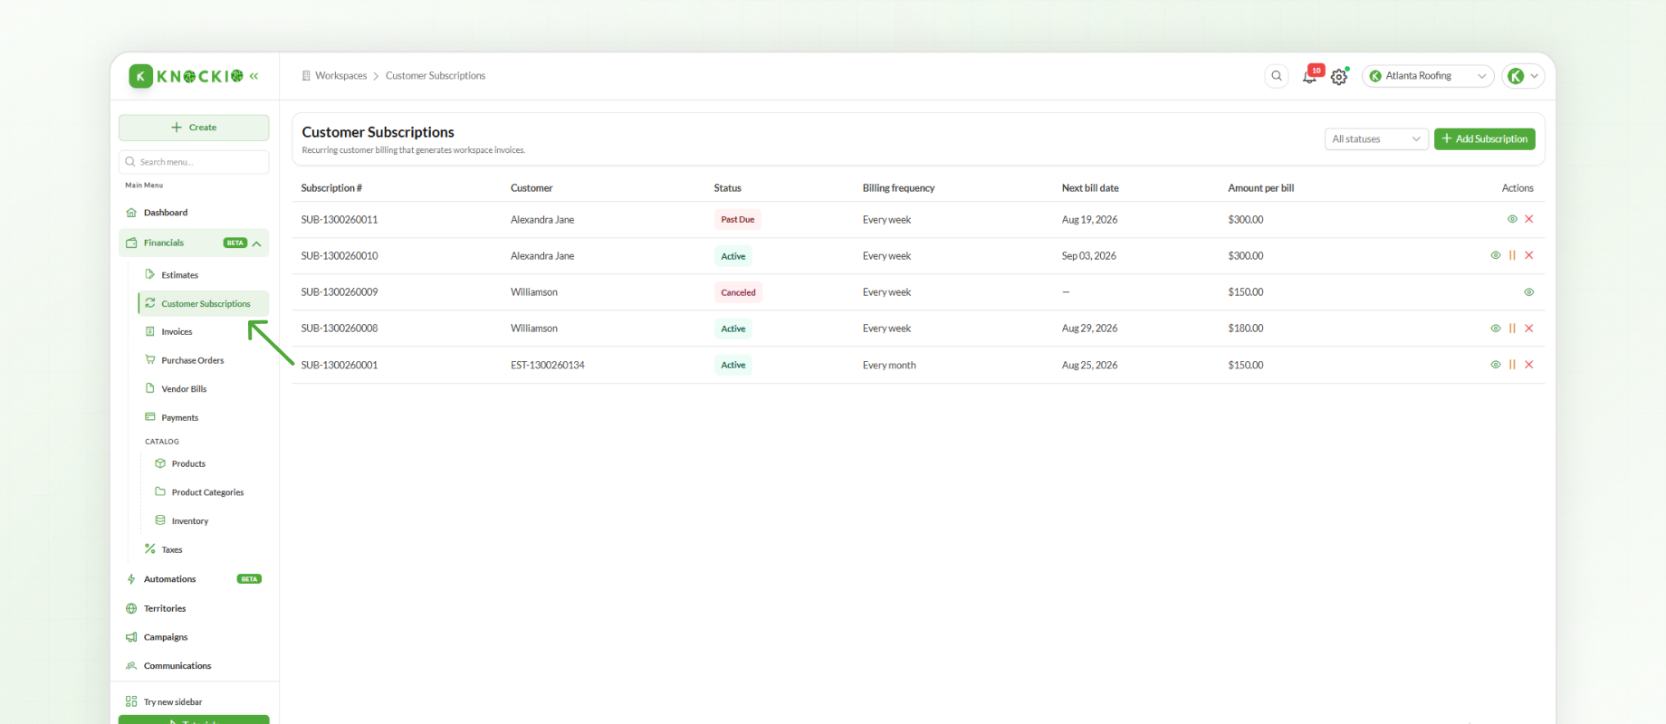Open Inventory under Catalog
Screen dimensions: 1666x724
pos(208,521)
